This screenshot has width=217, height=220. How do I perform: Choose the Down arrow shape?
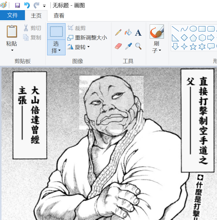pos(175,46)
